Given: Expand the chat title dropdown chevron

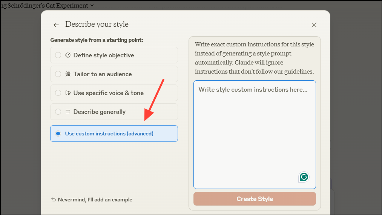Looking at the screenshot, I should [92, 6].
